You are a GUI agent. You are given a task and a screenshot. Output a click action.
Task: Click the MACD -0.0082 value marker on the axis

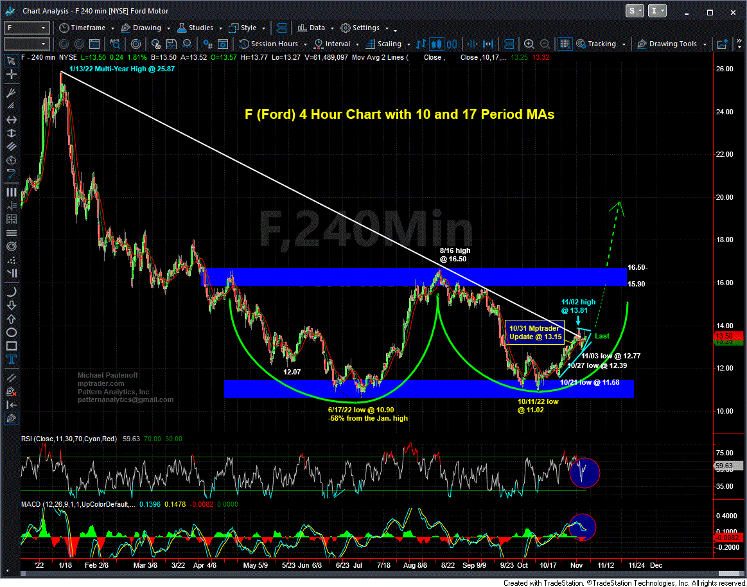point(728,537)
